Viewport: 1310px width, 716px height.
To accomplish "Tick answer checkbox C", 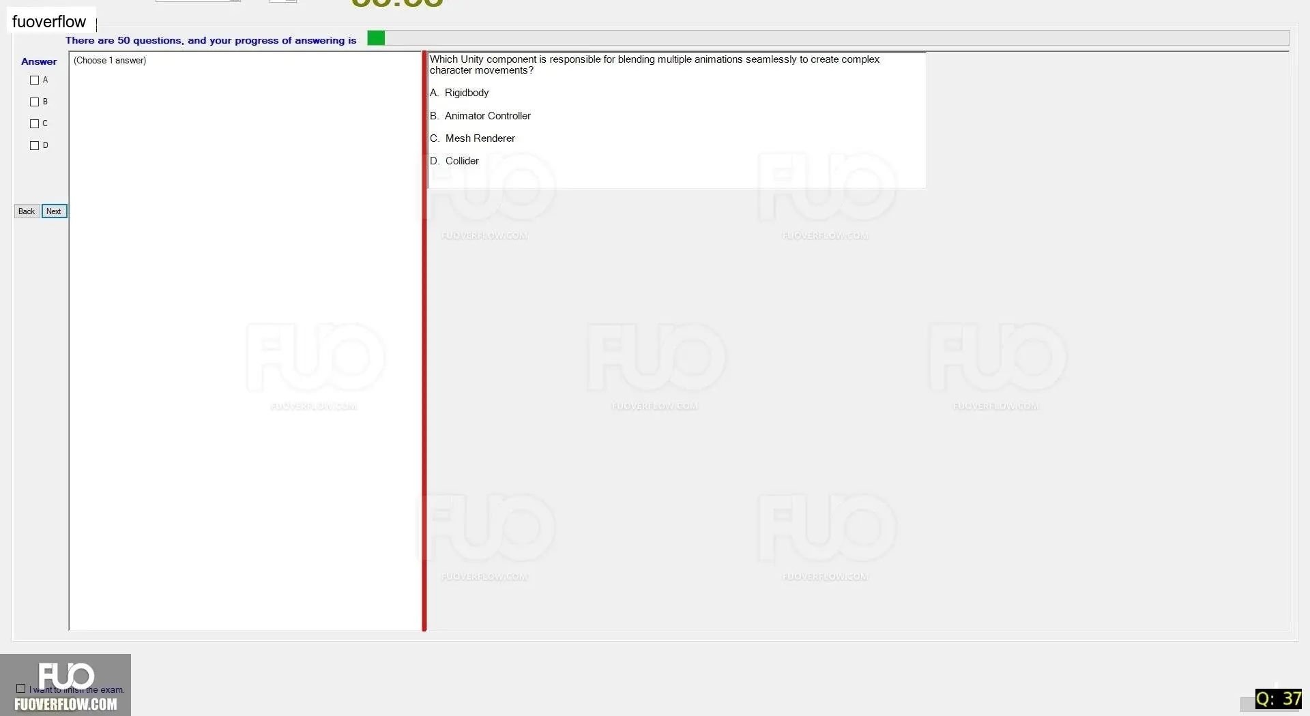I will (x=34, y=124).
